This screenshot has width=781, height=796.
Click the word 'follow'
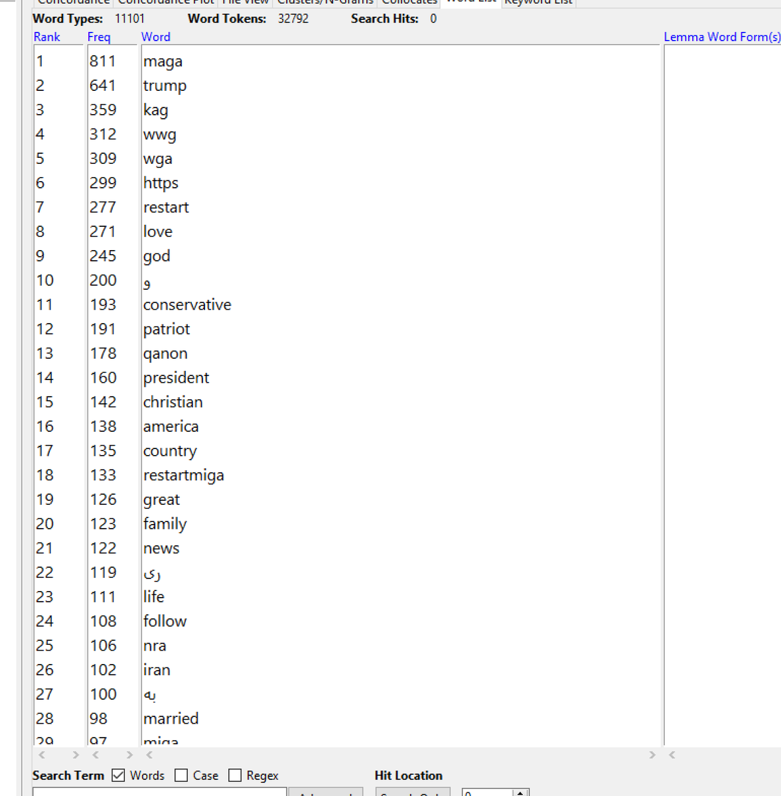(165, 622)
